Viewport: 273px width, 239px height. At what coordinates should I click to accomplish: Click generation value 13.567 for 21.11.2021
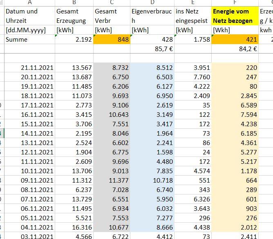[x=74, y=67]
